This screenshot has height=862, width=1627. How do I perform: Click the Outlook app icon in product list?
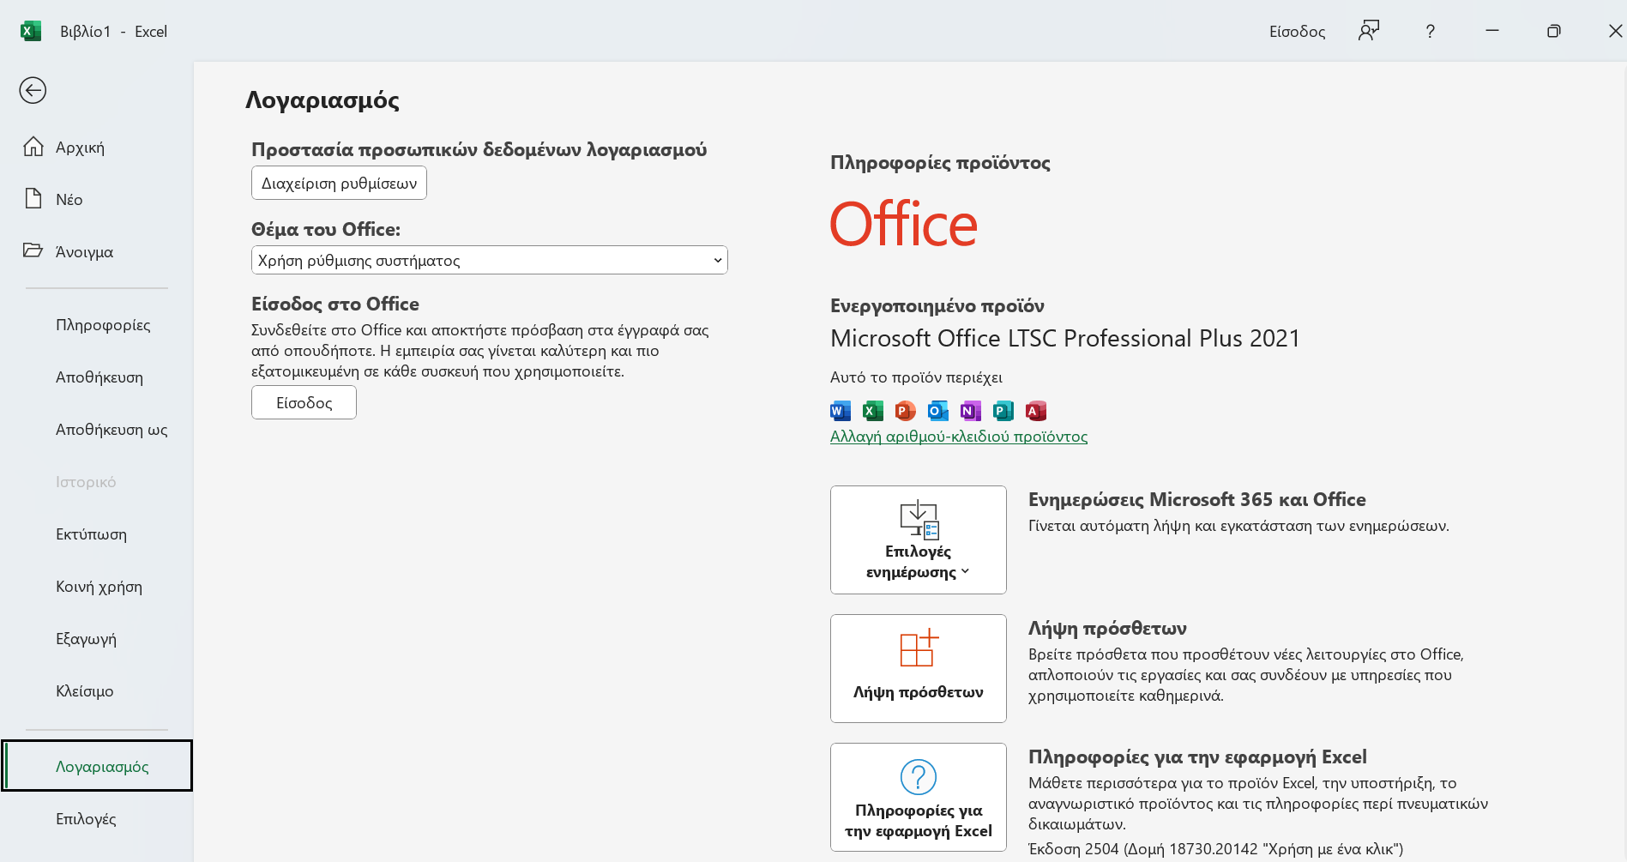point(938,411)
